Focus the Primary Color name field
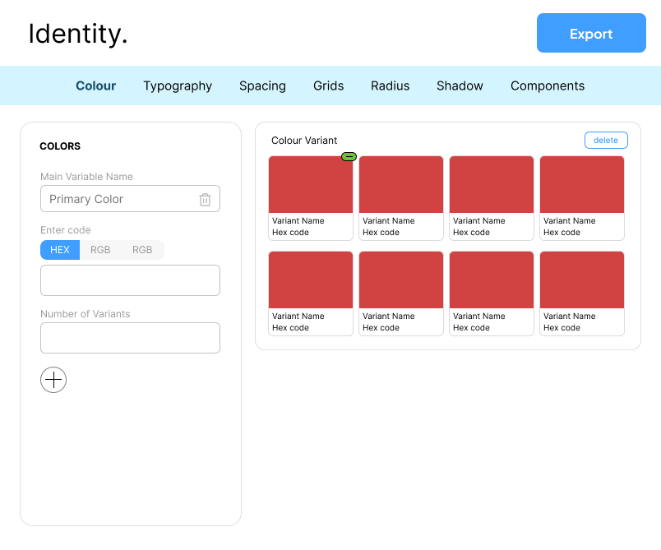This screenshot has width=661, height=550. (x=130, y=198)
